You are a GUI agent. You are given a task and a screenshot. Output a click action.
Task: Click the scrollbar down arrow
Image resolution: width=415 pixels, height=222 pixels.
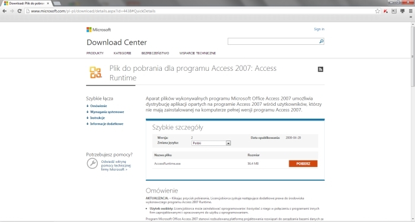click(413, 219)
